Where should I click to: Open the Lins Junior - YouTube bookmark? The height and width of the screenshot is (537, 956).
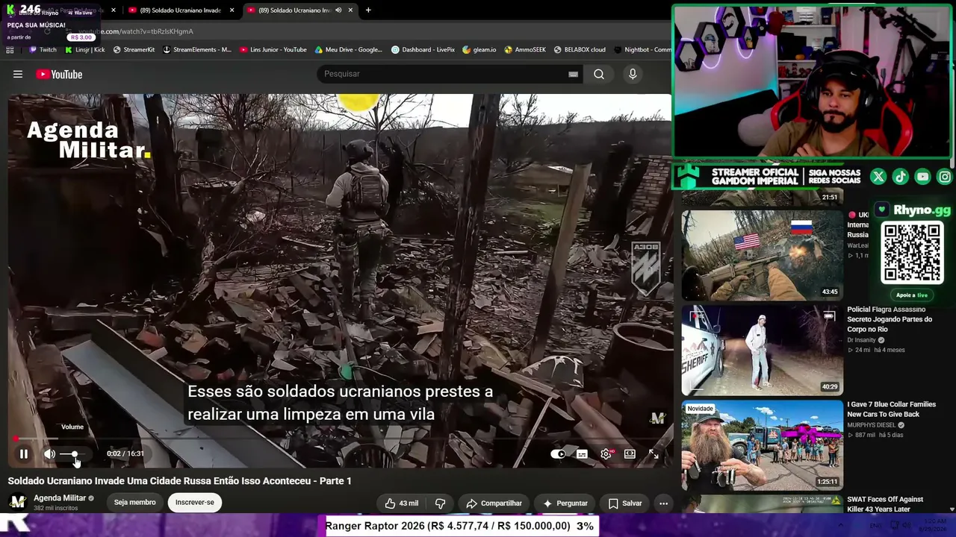273,50
